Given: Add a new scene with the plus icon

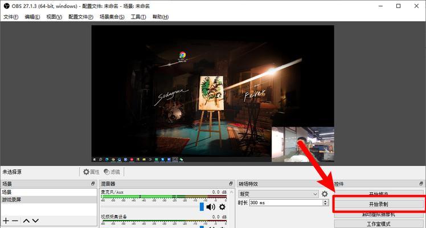Looking at the screenshot, I should point(6,221).
